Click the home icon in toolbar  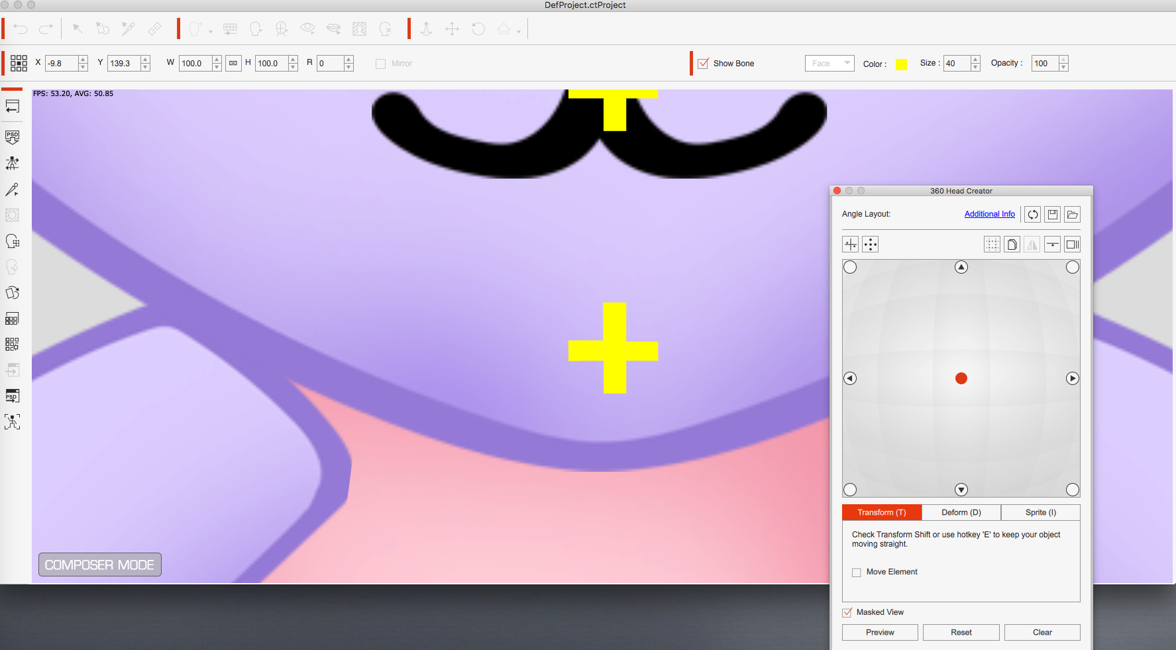click(x=504, y=28)
